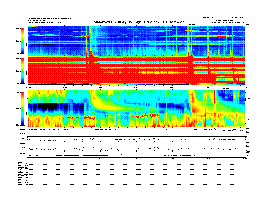The width and height of the screenshot is (264, 204).
Task: Click the 00:00 tick below RAD1 spectrogram
Action: click(28, 88)
